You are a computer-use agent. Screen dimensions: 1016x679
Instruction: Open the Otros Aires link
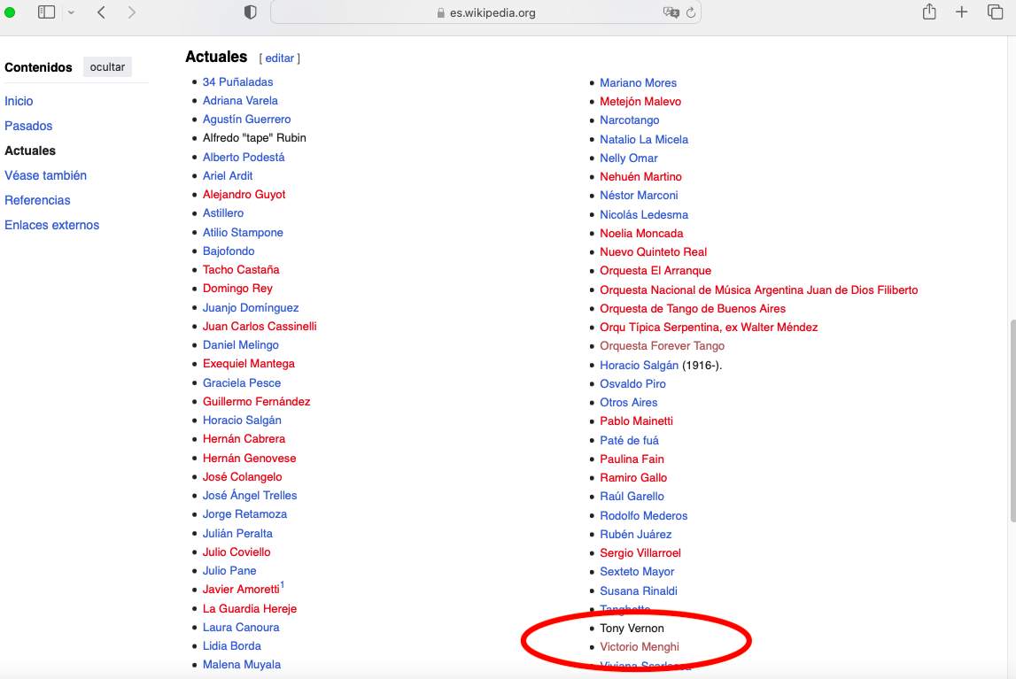[629, 403]
